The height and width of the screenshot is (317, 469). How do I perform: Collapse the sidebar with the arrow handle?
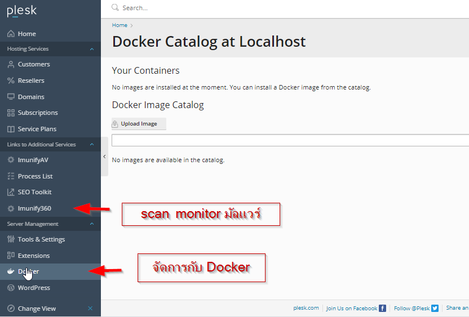(x=104, y=157)
